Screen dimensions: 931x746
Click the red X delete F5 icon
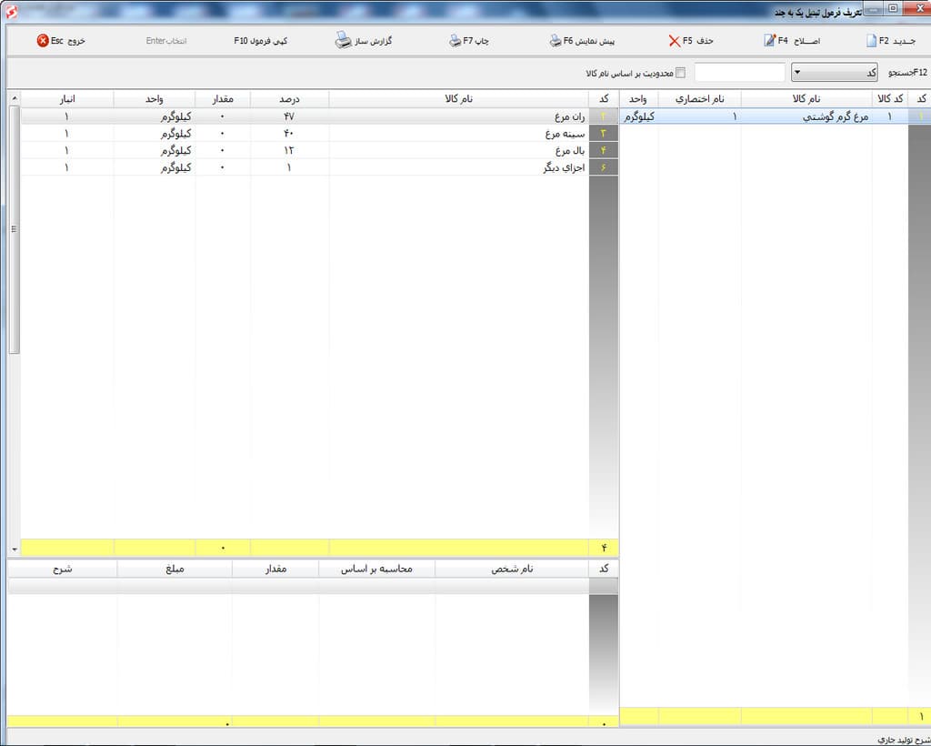(x=674, y=40)
